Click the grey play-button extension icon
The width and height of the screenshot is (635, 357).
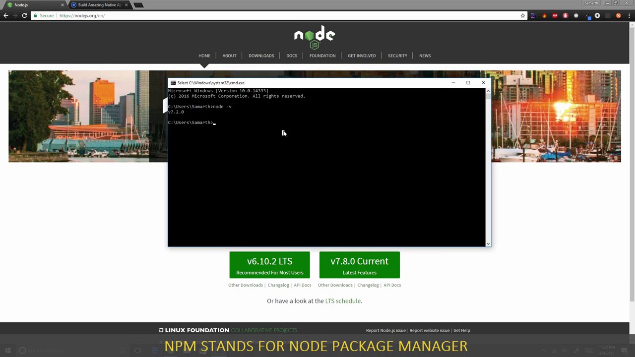pos(576,15)
